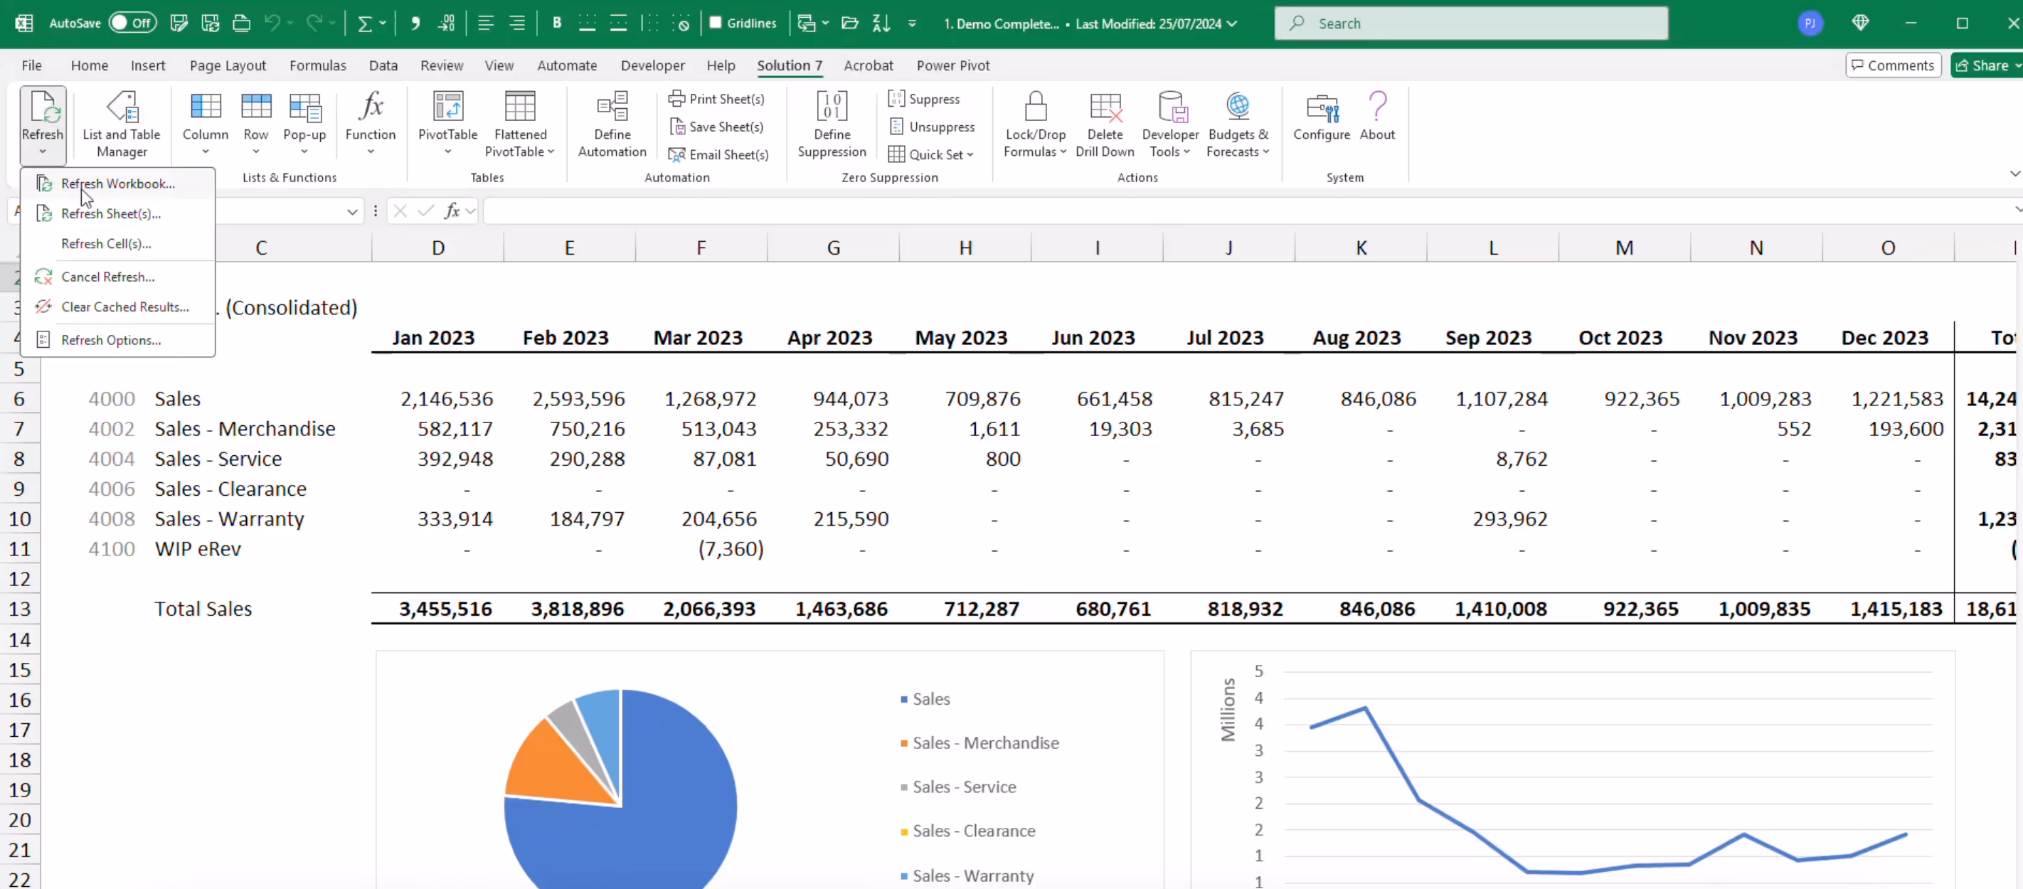Click the Email Sheet(s) icon
This screenshot has width=2023, height=889.
point(676,155)
